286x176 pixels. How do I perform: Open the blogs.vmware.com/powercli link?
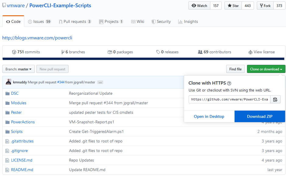[x=37, y=38]
